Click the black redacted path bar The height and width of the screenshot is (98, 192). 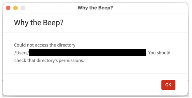pyautogui.click(x=87, y=53)
